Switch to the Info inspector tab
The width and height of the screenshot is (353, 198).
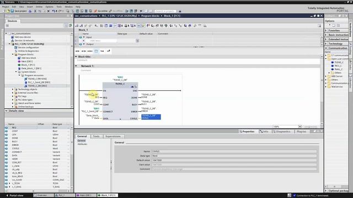point(264,131)
